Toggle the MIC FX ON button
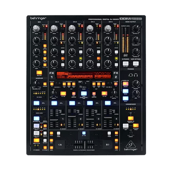The width and height of the screenshot is (171, 171). 45,58
